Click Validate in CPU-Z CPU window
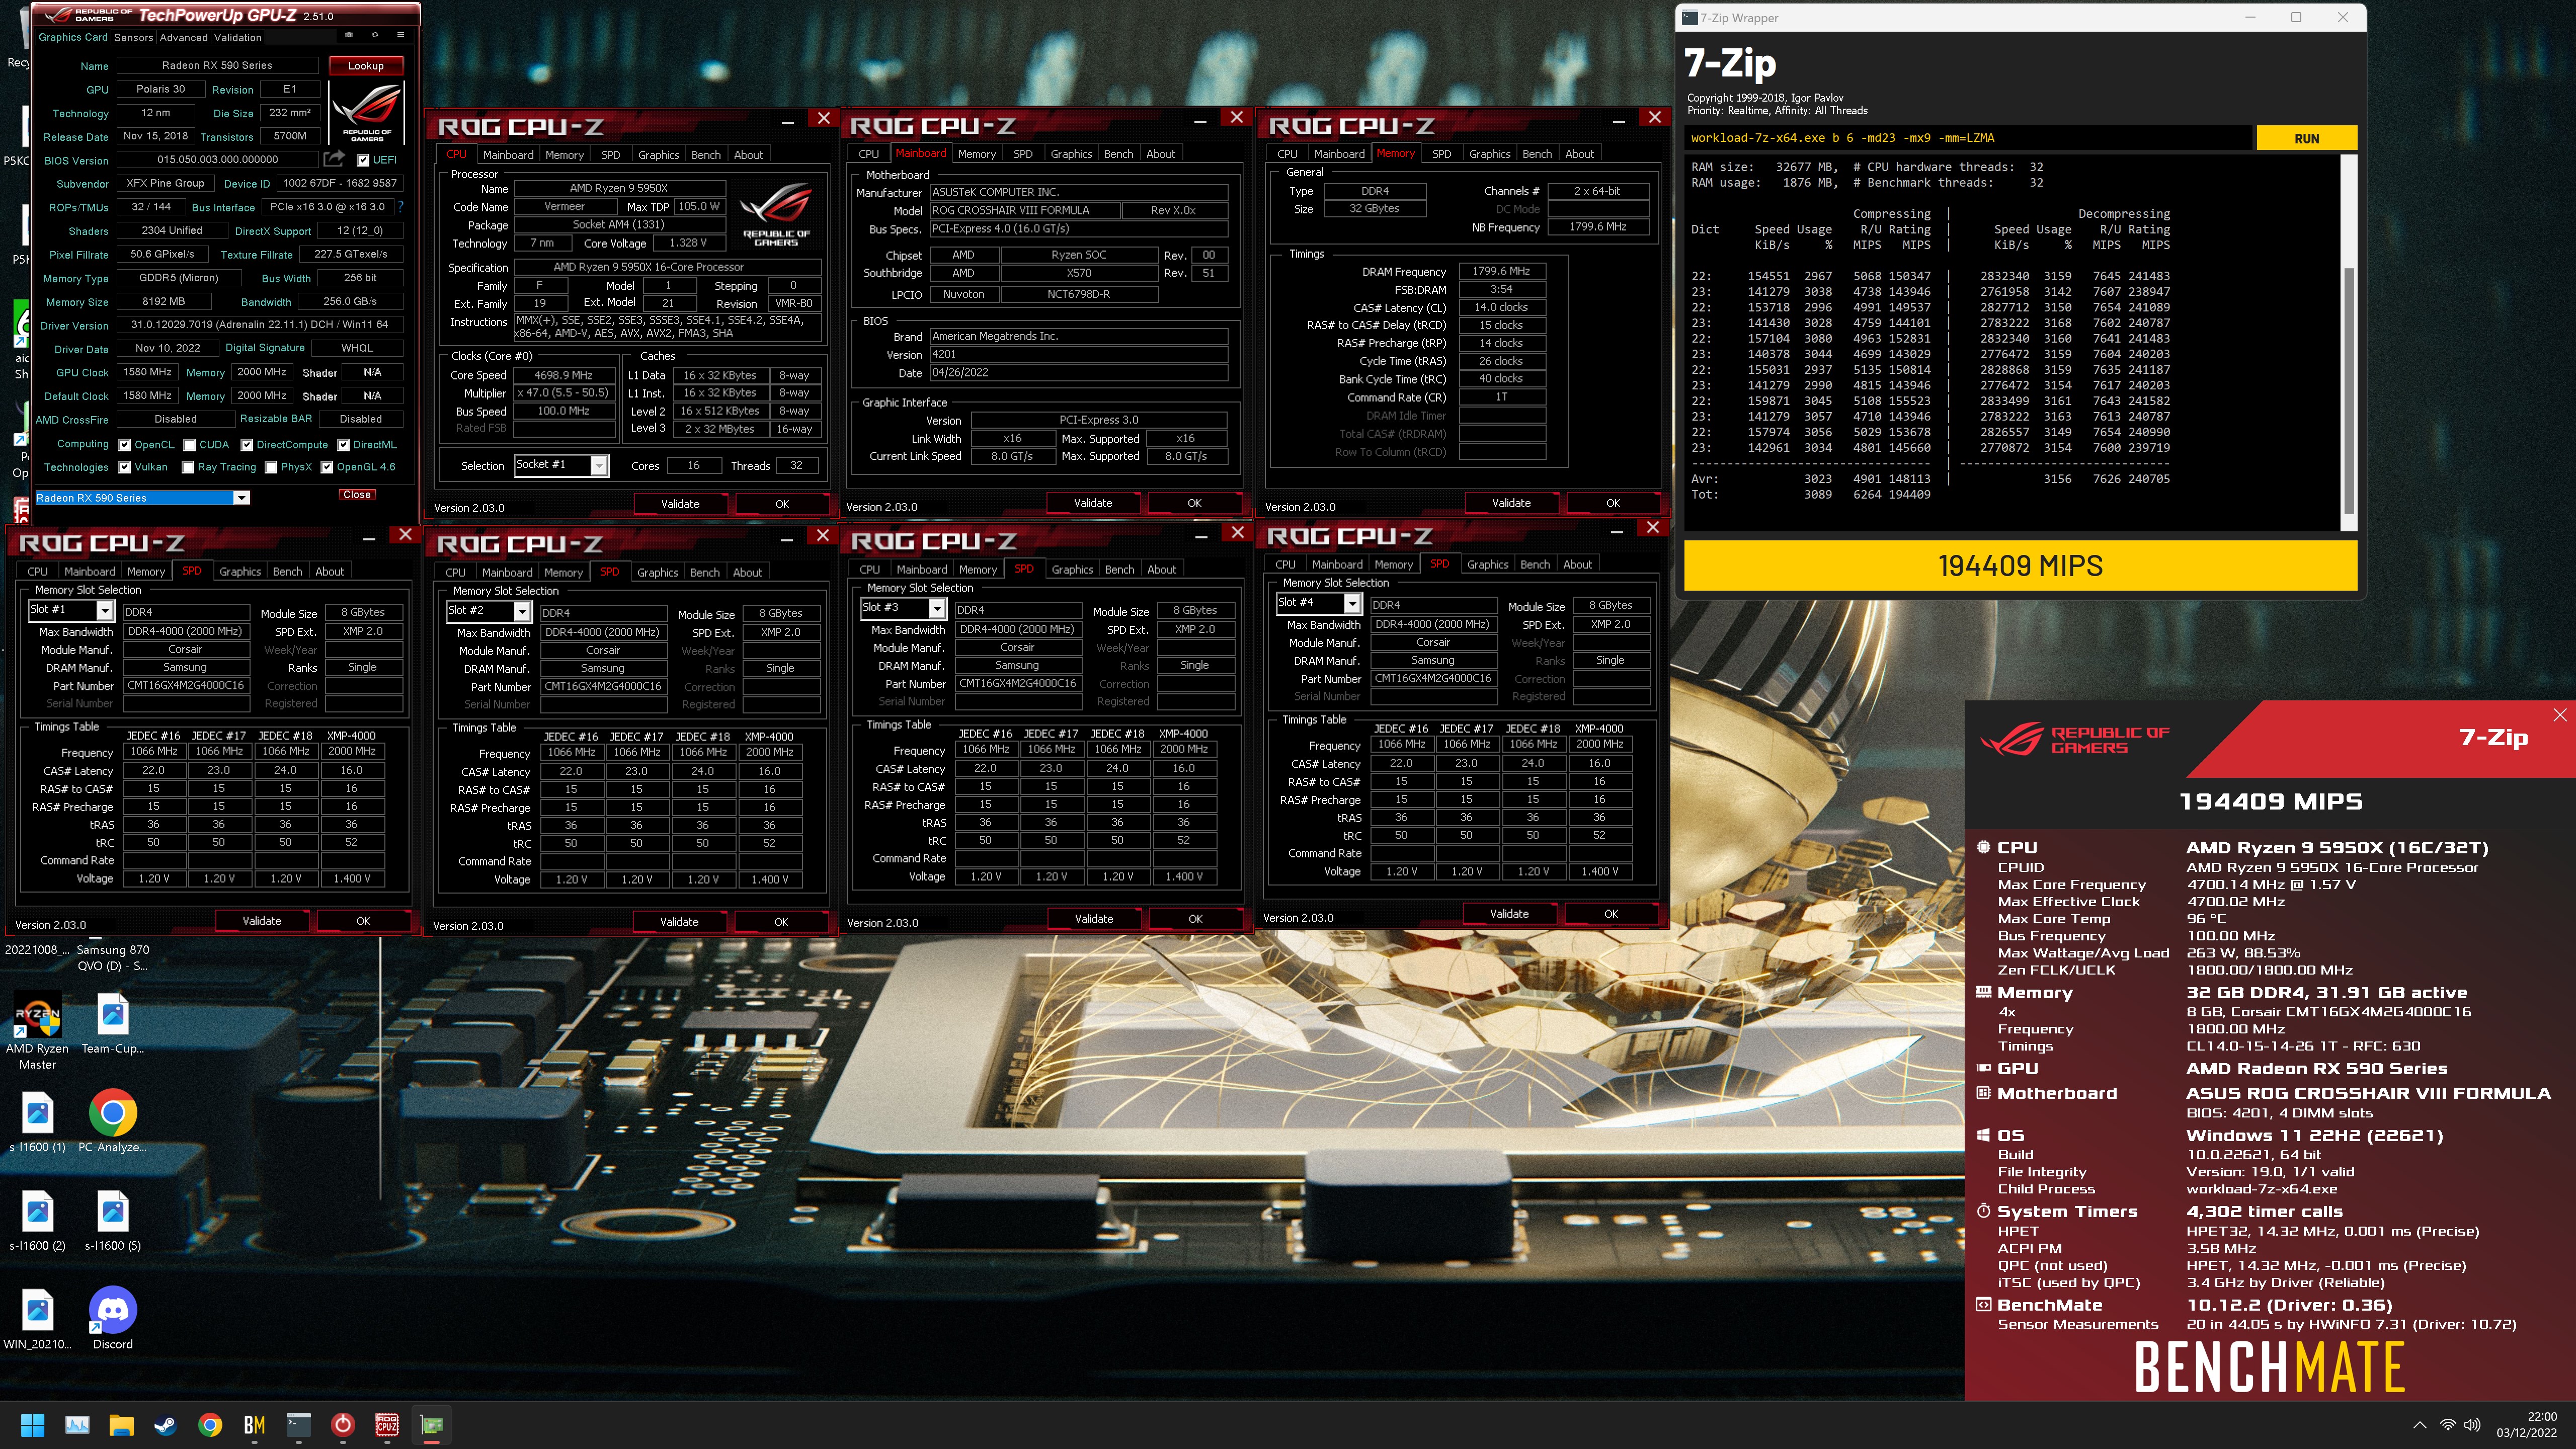This screenshot has height=1449, width=2576. pos(680,504)
